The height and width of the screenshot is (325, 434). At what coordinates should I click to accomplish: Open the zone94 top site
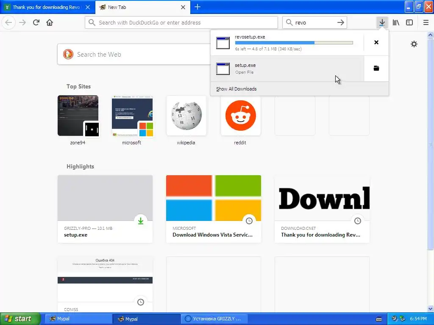coord(78,121)
